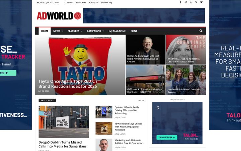Image resolution: width=241 pixels, height=151 pixels.
Task: Open The Irish Marketing Podcast article
Action: pyautogui.click(x=184, y=60)
